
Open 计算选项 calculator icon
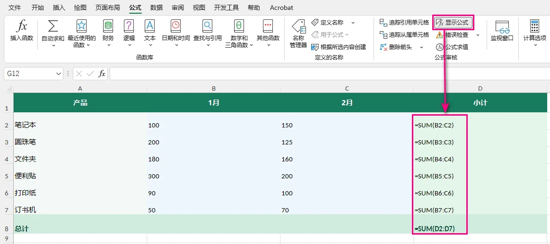click(534, 26)
